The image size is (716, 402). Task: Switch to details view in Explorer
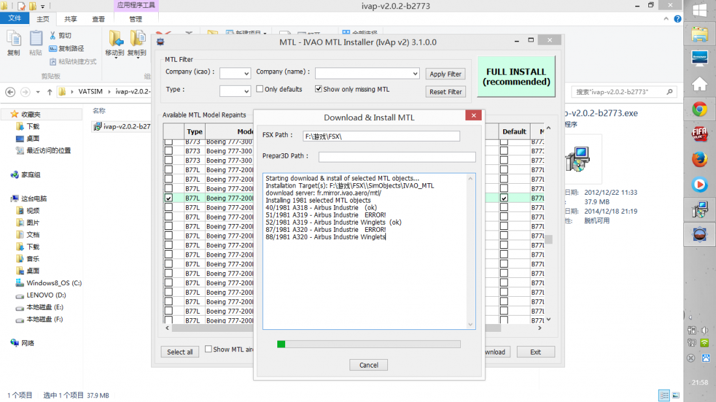(x=664, y=395)
